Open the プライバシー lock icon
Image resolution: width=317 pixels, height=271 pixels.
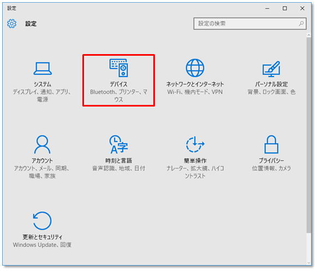[x=271, y=144]
